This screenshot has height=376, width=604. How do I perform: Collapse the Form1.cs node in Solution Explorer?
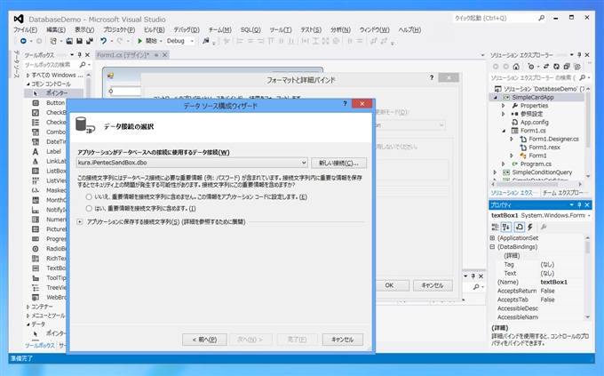pyautogui.click(x=504, y=131)
